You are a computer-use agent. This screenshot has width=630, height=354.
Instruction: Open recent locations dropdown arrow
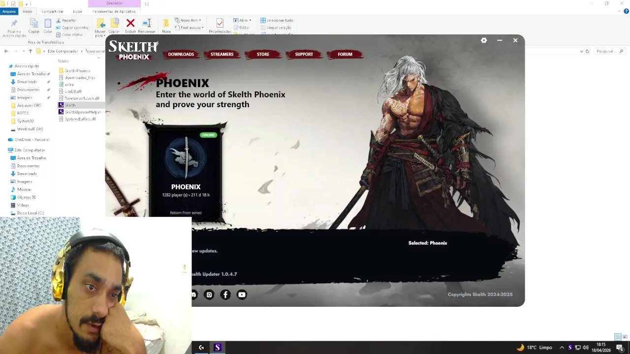[23, 51]
